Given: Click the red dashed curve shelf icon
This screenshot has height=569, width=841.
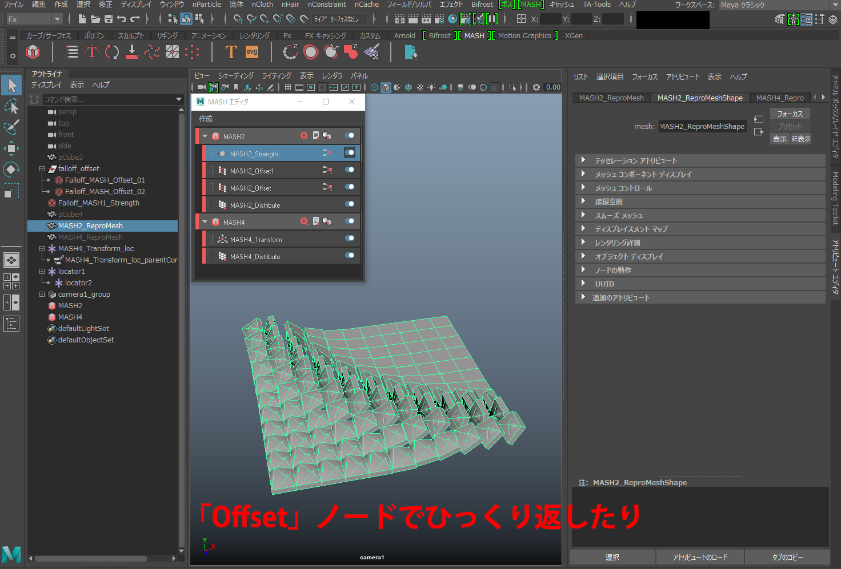Looking at the screenshot, I should [x=152, y=53].
